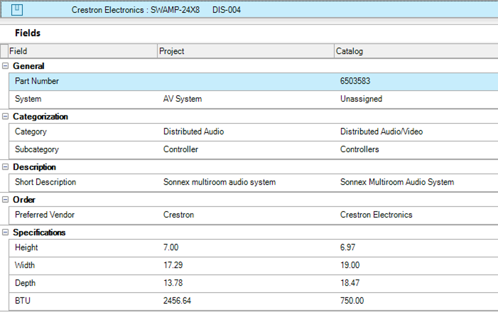Click the DIS-004 identifier in the header

227,10
